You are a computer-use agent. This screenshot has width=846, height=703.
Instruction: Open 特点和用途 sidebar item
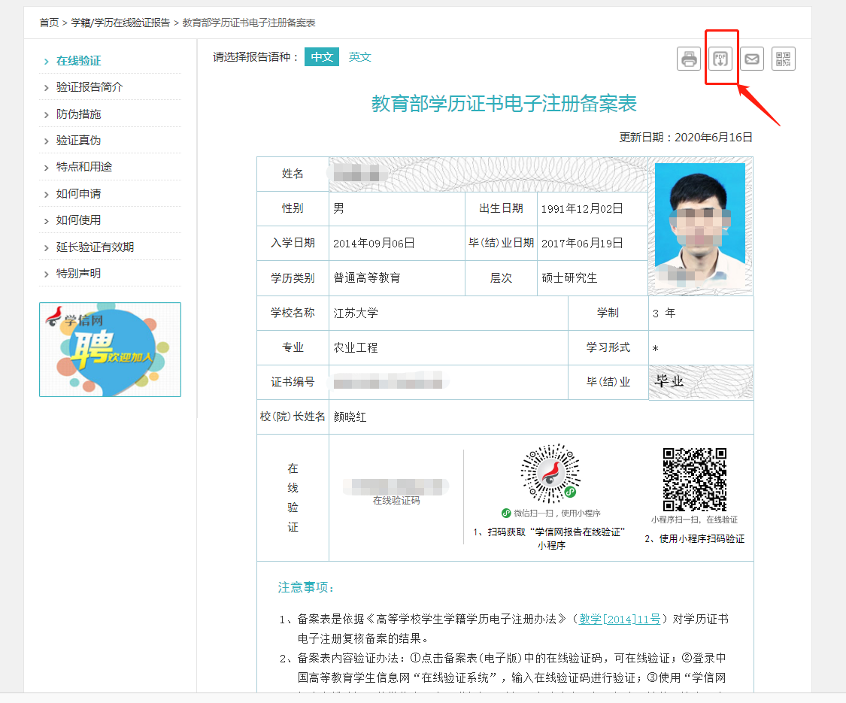[x=84, y=167]
